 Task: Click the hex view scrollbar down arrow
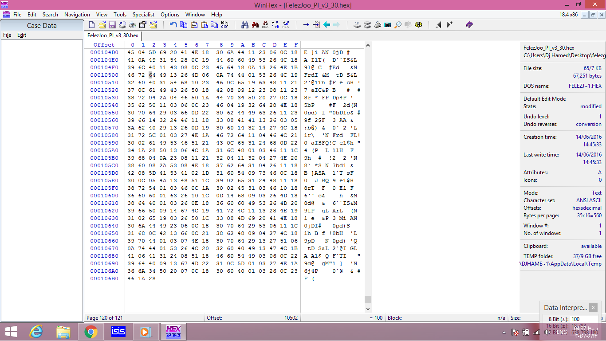368,308
